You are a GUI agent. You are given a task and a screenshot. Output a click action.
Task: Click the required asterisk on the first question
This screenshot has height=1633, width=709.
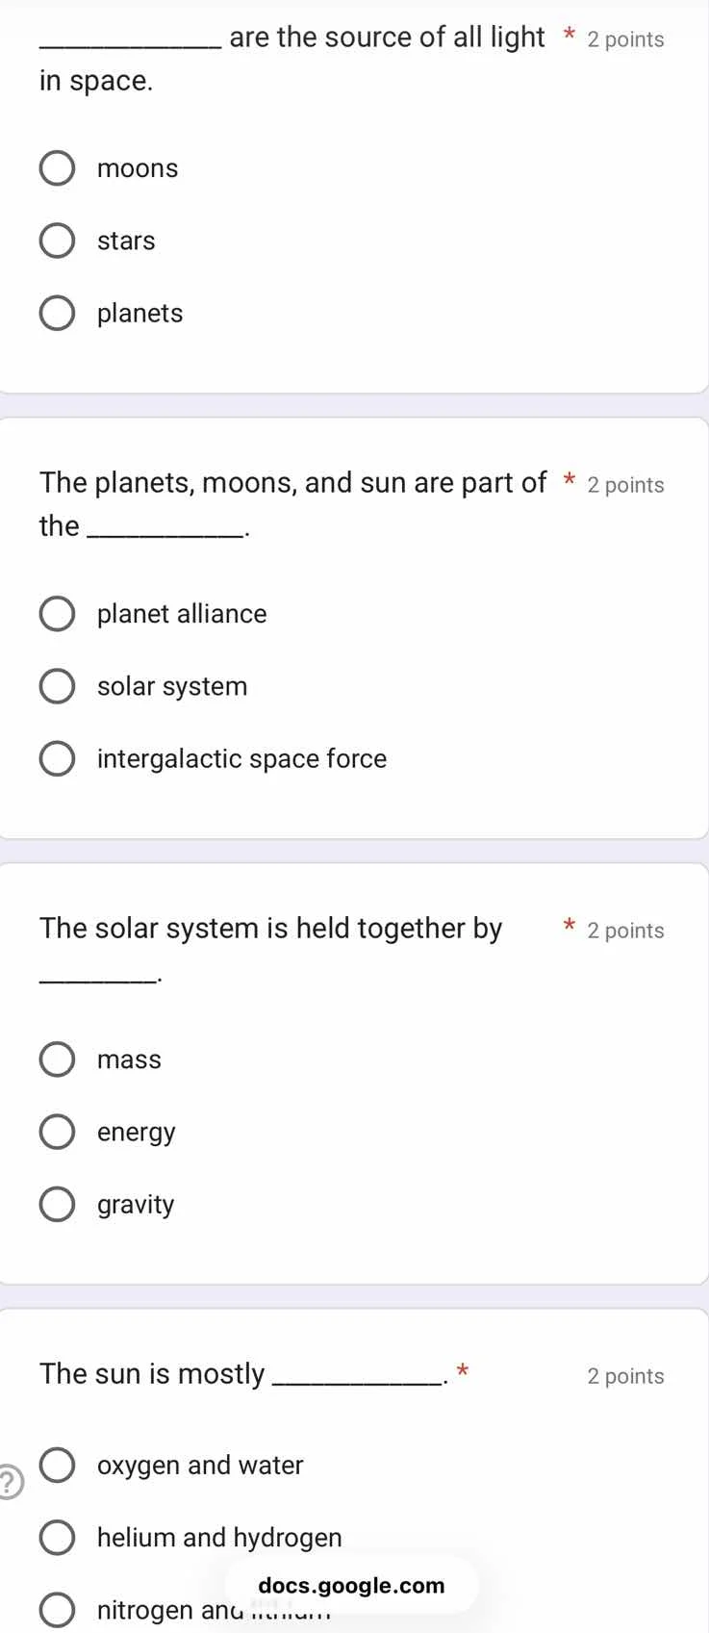pos(568,36)
